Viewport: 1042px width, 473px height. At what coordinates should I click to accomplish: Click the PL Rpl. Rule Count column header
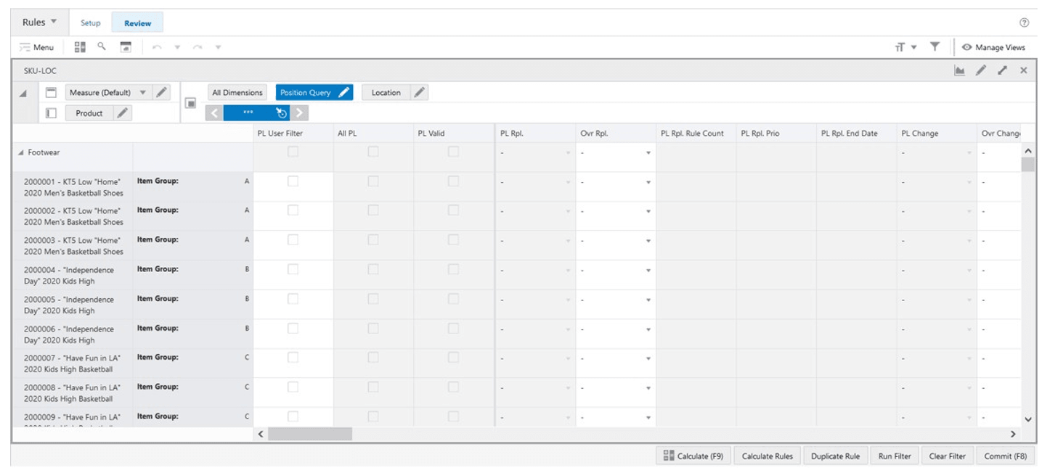click(x=696, y=133)
